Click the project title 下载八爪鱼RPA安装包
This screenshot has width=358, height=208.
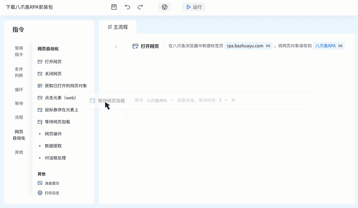click(x=29, y=7)
